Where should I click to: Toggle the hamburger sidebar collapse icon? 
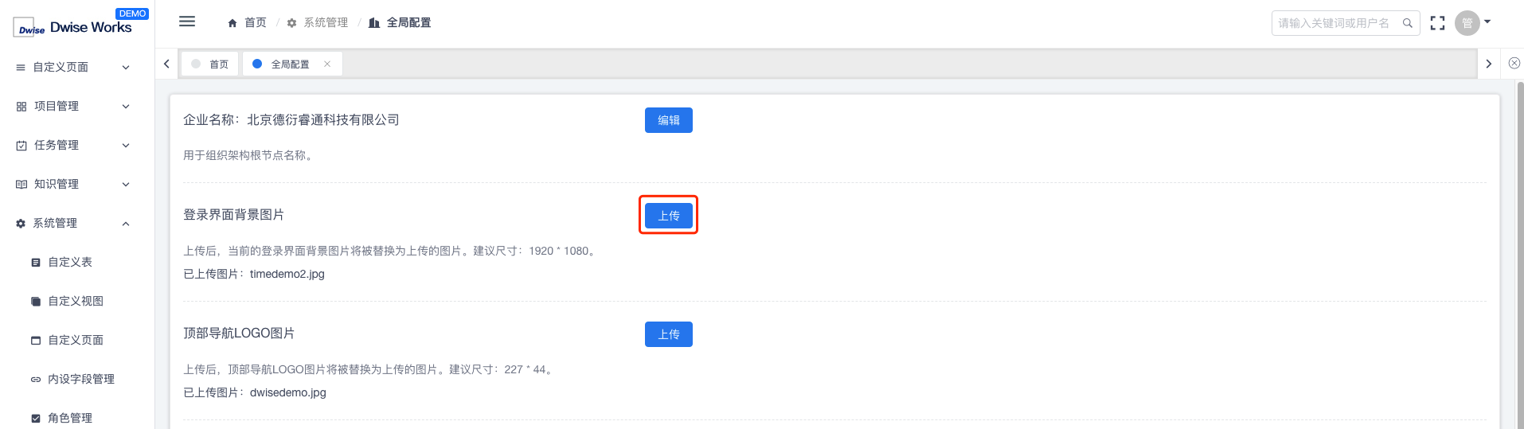pyautogui.click(x=187, y=21)
